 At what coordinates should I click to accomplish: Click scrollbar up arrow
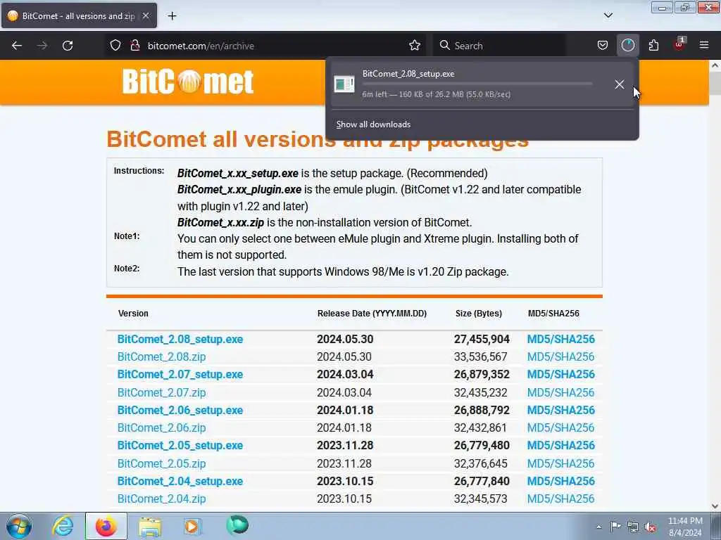715,65
